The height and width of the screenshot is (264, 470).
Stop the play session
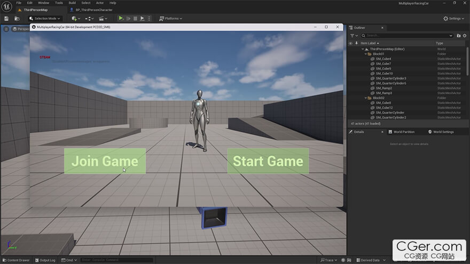click(135, 19)
